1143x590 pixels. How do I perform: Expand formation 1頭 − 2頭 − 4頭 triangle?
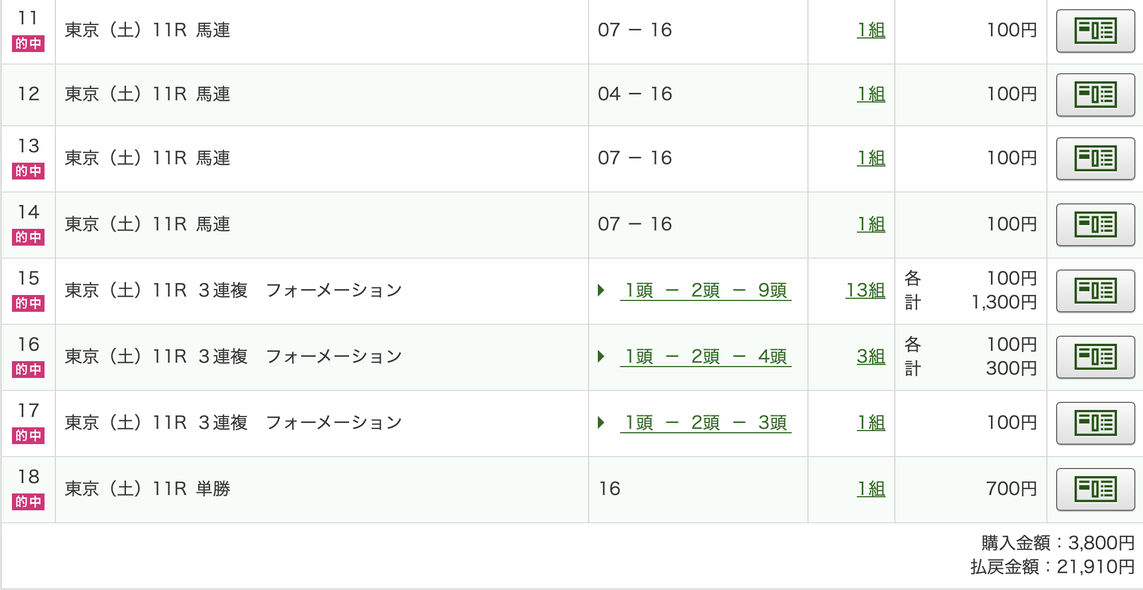click(601, 356)
